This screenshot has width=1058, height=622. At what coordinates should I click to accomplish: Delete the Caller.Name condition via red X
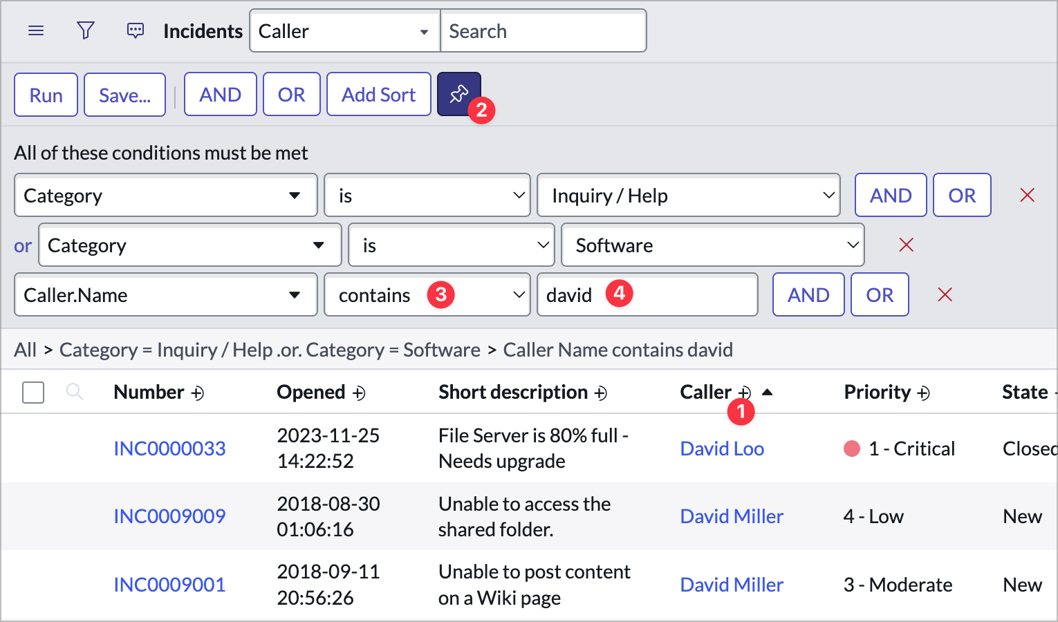click(945, 294)
